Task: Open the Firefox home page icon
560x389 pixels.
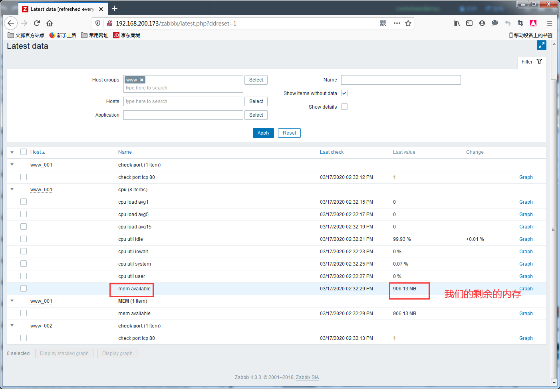Action: click(x=50, y=23)
